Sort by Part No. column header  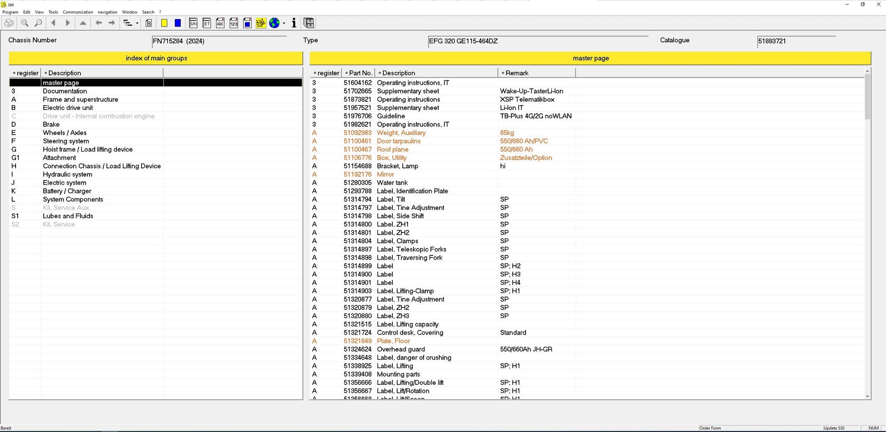(x=360, y=73)
